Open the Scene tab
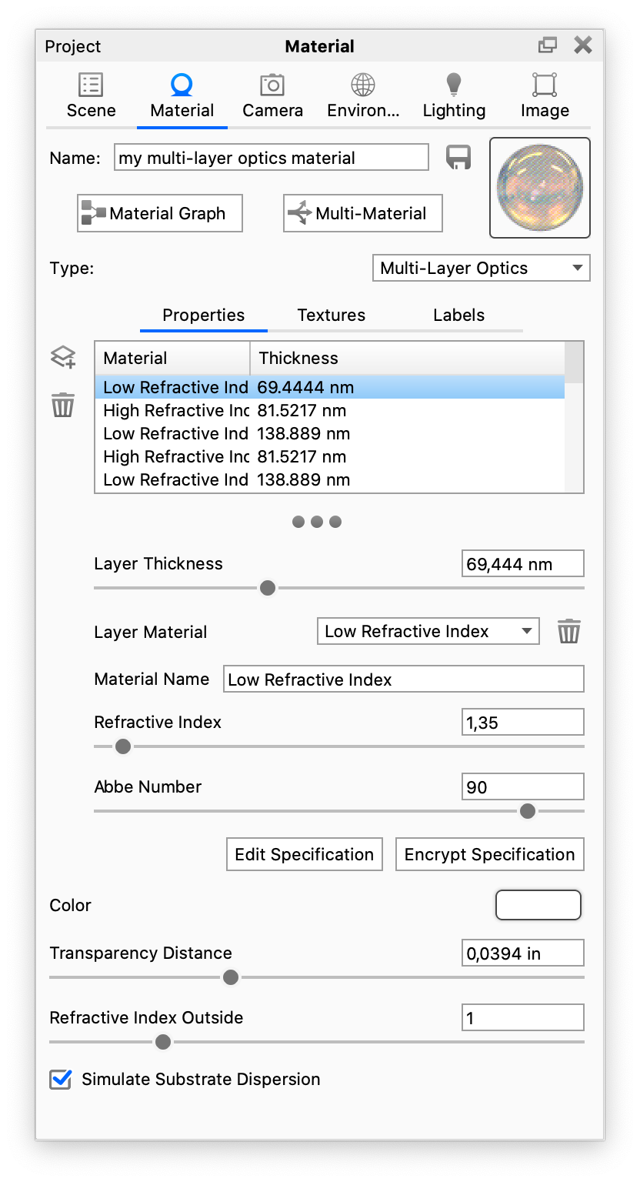 tap(91, 96)
